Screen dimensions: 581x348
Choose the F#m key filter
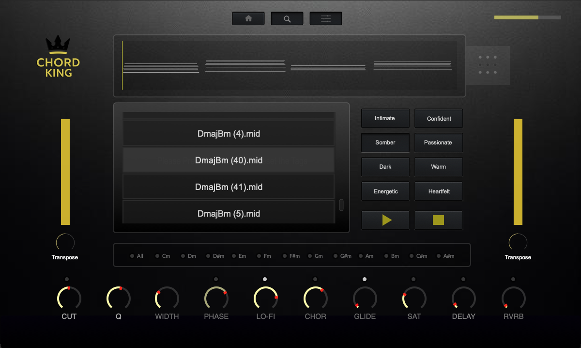click(290, 256)
